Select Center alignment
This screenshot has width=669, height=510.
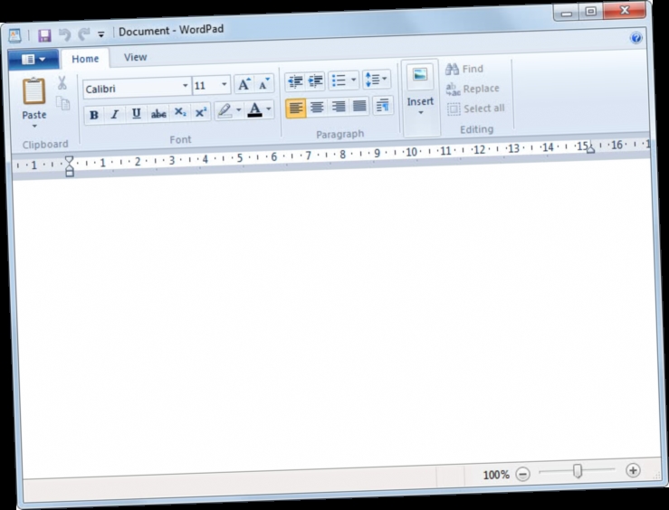pyautogui.click(x=317, y=107)
